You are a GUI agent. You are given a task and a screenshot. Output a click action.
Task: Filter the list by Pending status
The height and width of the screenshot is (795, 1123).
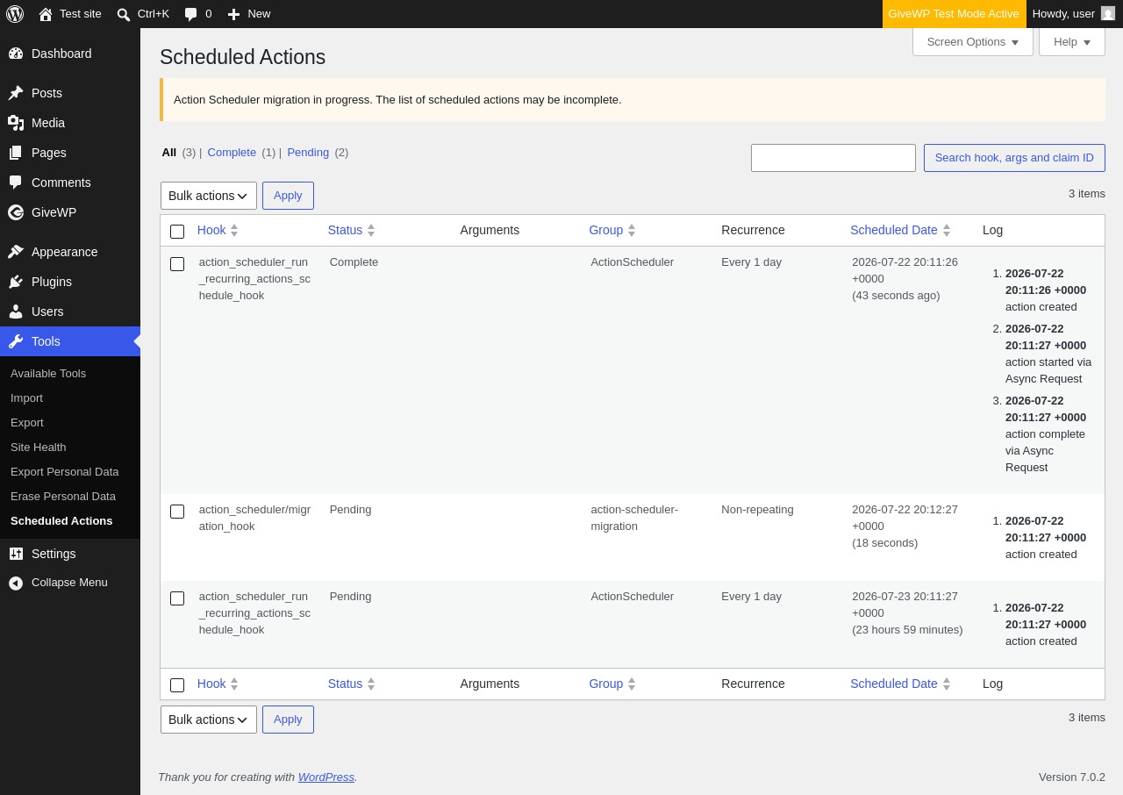(308, 152)
